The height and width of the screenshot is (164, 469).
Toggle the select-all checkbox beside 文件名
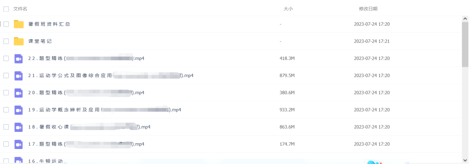click(x=6, y=9)
